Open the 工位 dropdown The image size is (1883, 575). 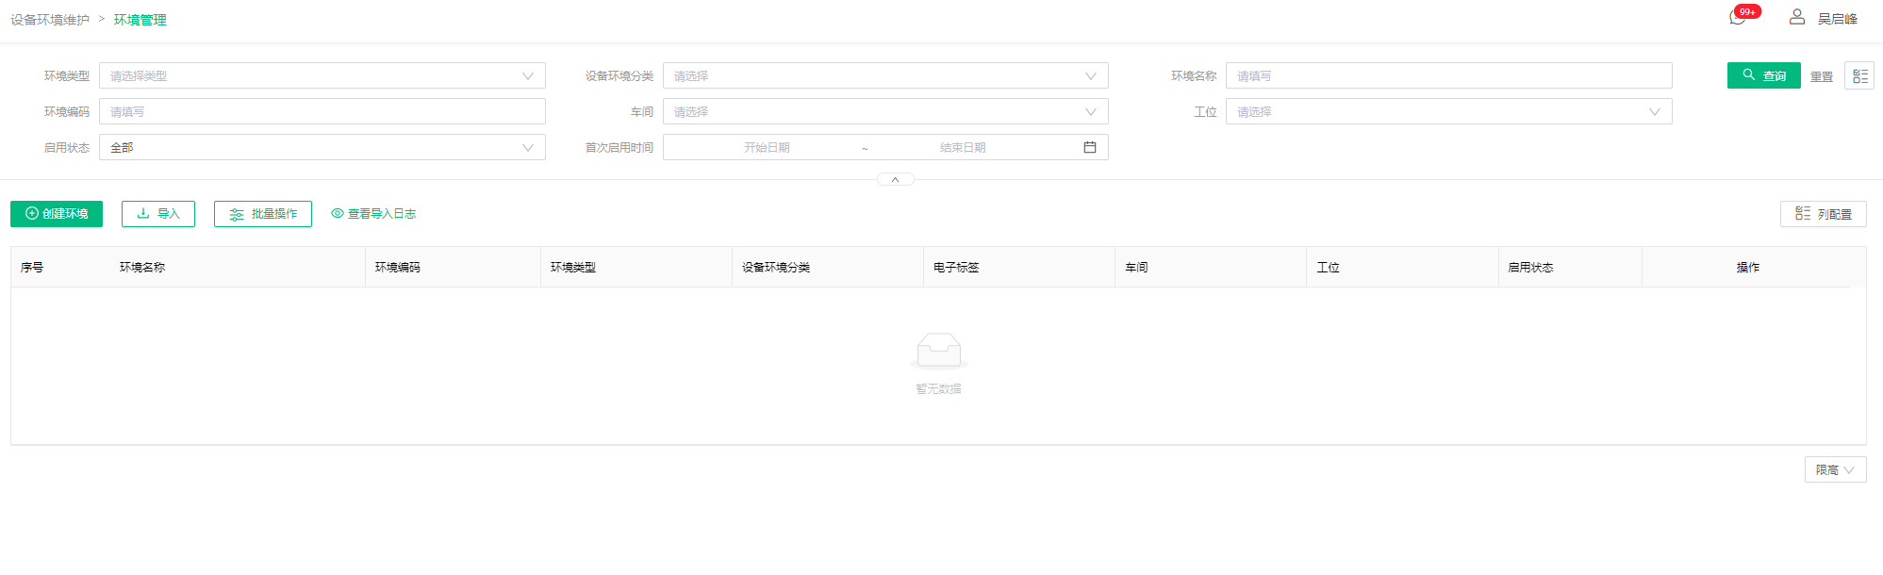pos(1448,111)
